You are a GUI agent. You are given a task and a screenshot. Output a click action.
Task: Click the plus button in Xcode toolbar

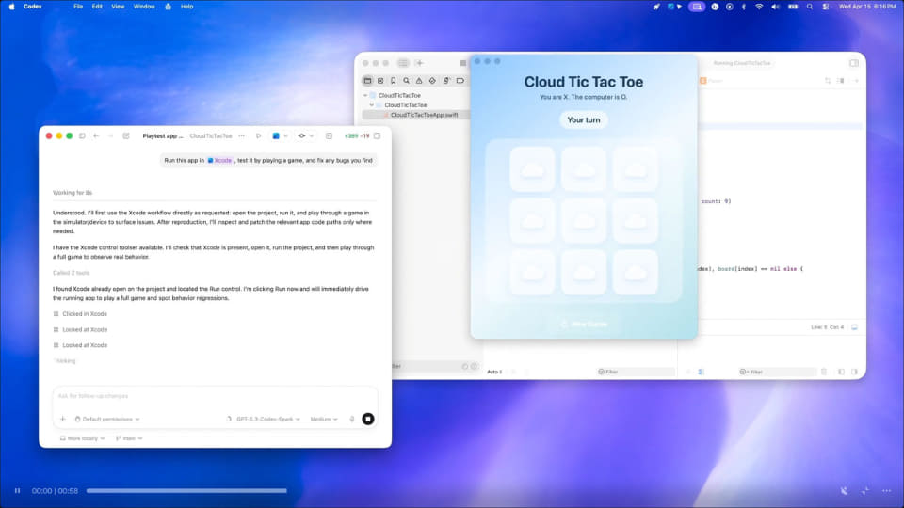coord(419,63)
